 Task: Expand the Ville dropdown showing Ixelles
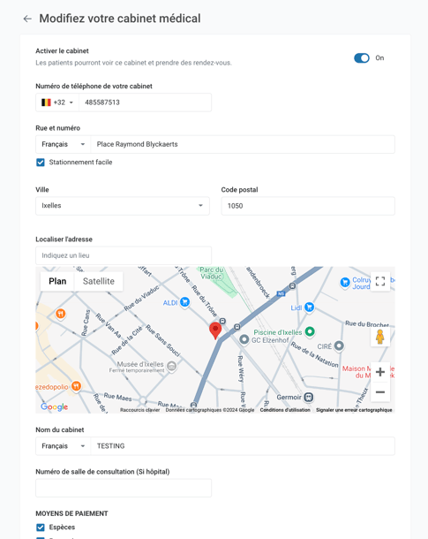[123, 206]
